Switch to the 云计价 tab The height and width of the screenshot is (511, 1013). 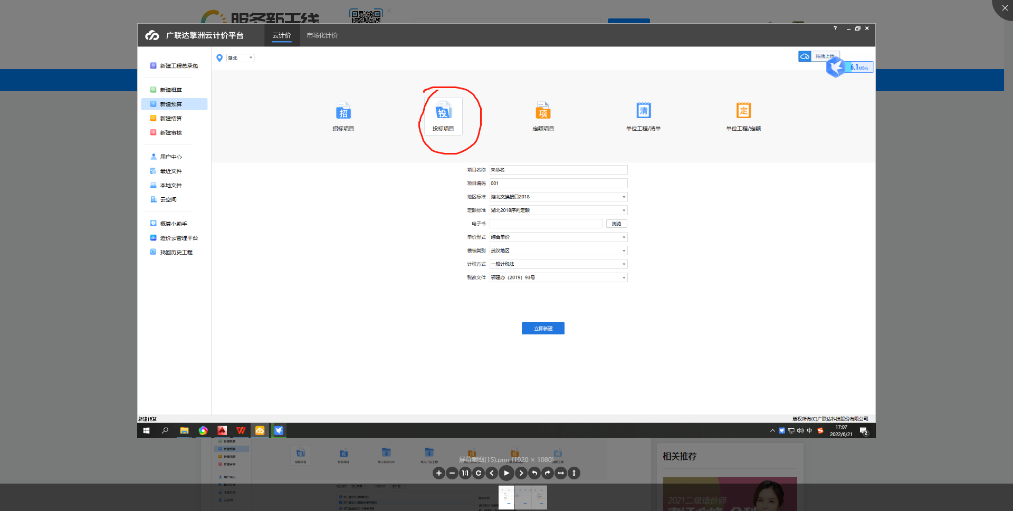282,35
